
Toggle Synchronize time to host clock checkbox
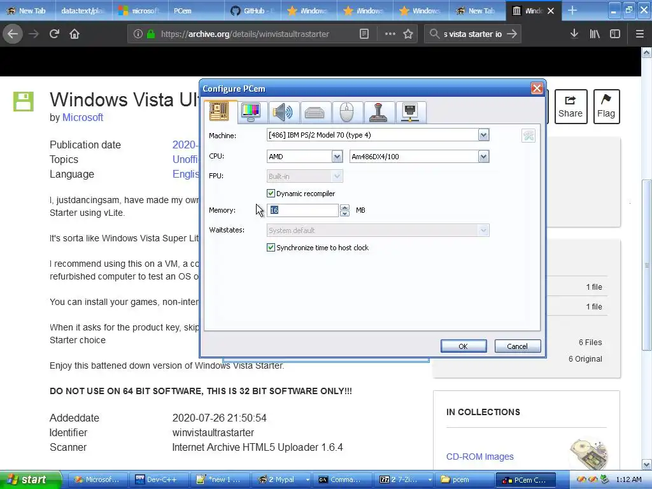(271, 248)
